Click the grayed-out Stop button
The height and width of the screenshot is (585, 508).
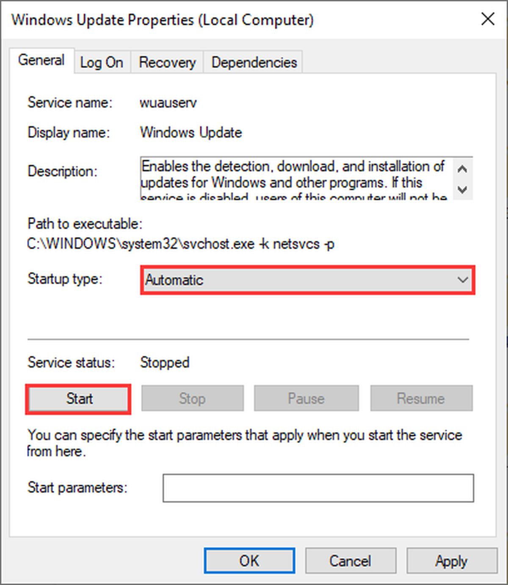pos(192,398)
